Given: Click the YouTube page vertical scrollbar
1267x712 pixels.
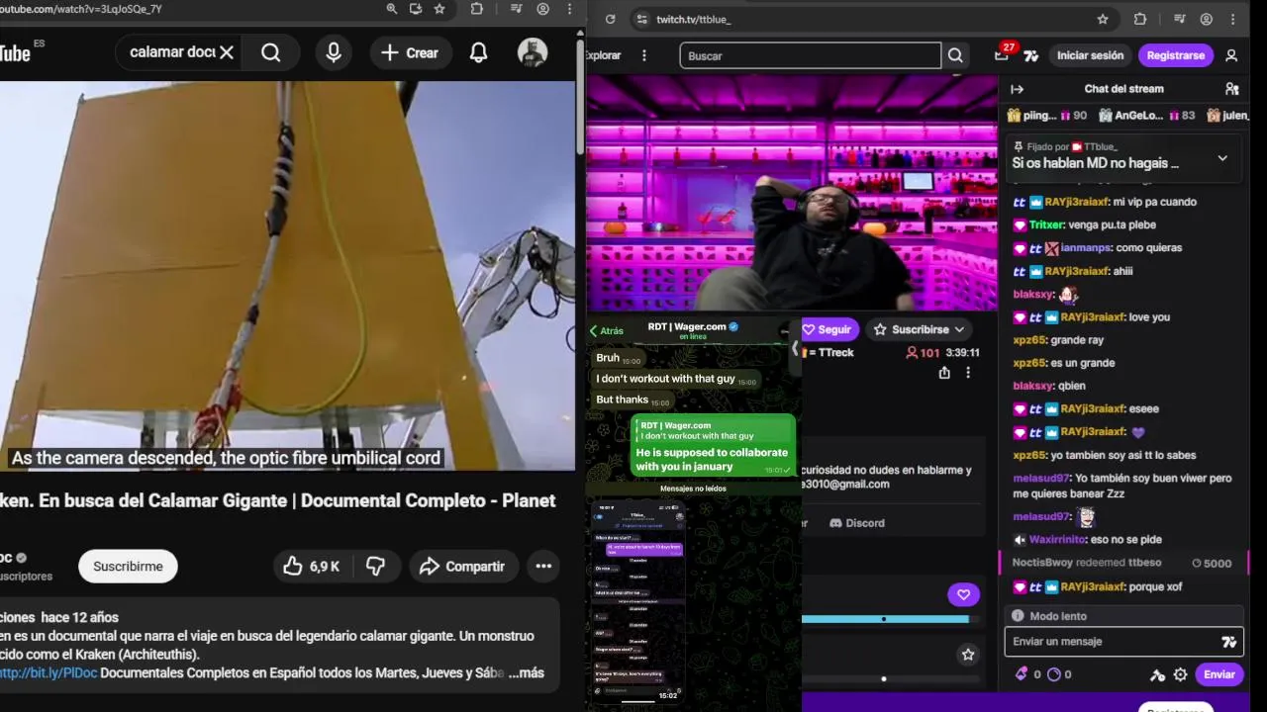Looking at the screenshot, I should coord(579,97).
